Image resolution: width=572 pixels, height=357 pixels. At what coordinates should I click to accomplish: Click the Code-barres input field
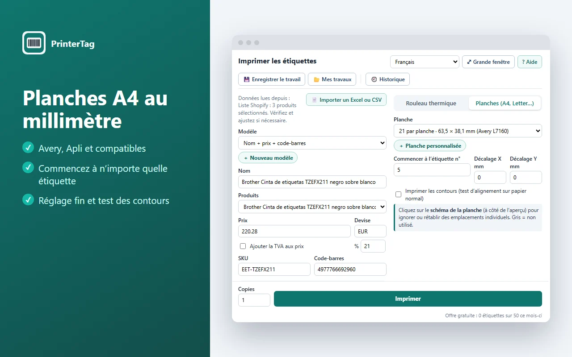click(350, 269)
